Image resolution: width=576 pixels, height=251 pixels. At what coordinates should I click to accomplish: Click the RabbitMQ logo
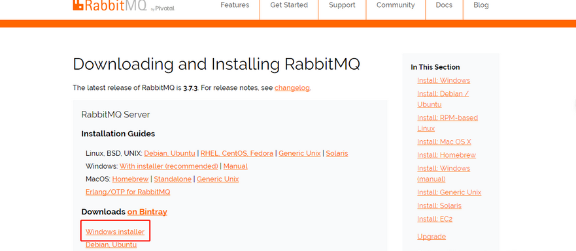124,5
